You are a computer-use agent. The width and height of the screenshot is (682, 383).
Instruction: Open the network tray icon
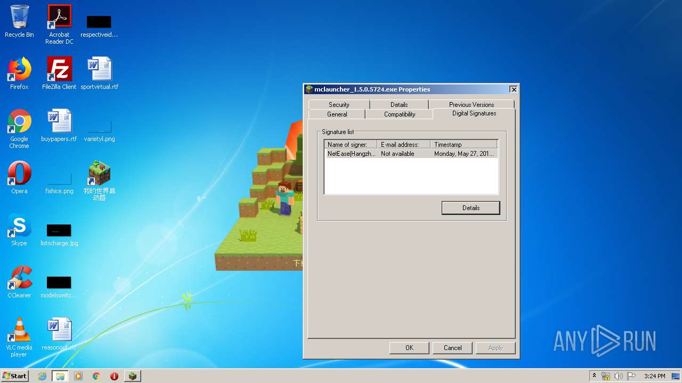pyautogui.click(x=606, y=376)
